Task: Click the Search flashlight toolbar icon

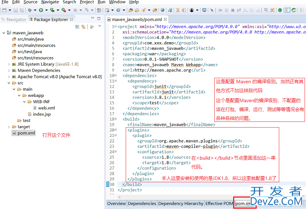Action: (x=144, y=10)
